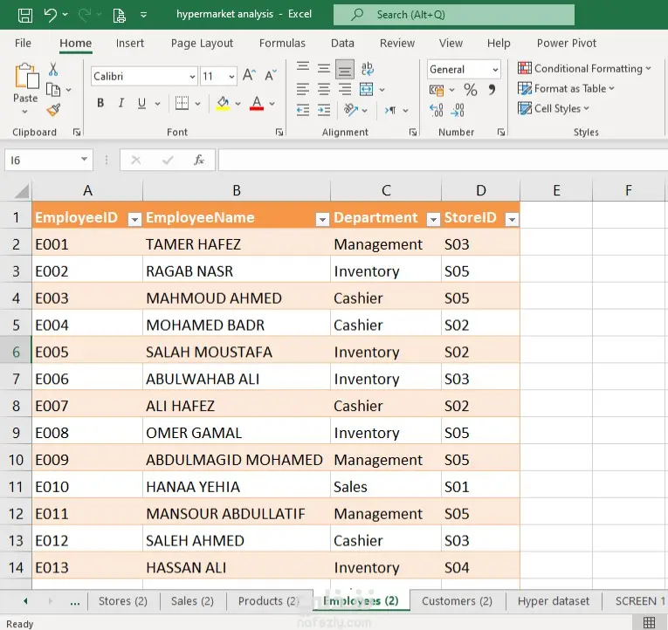Image resolution: width=668 pixels, height=630 pixels.
Task: Open the File menu
Action: click(x=23, y=43)
